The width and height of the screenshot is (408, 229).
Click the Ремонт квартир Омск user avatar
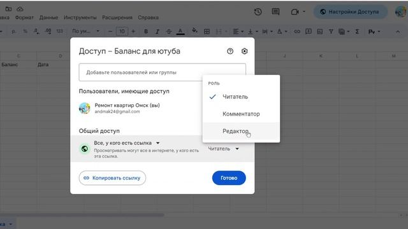85,108
